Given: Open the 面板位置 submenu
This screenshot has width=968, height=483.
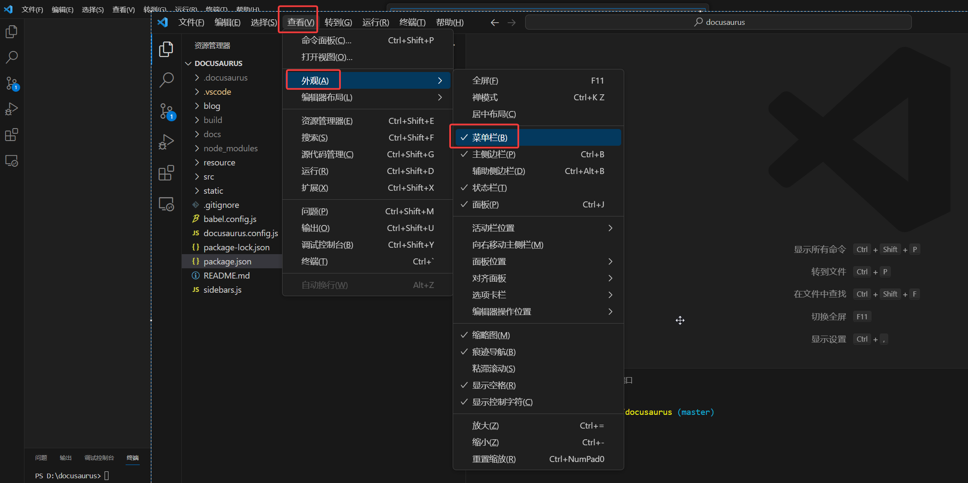Looking at the screenshot, I should click(x=538, y=261).
